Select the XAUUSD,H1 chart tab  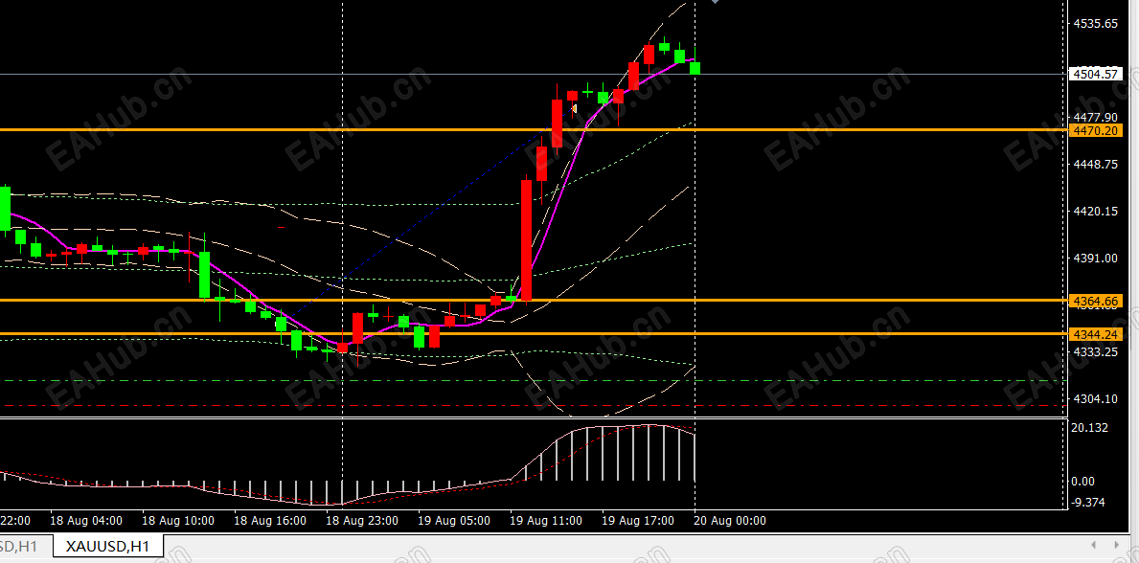[x=108, y=546]
